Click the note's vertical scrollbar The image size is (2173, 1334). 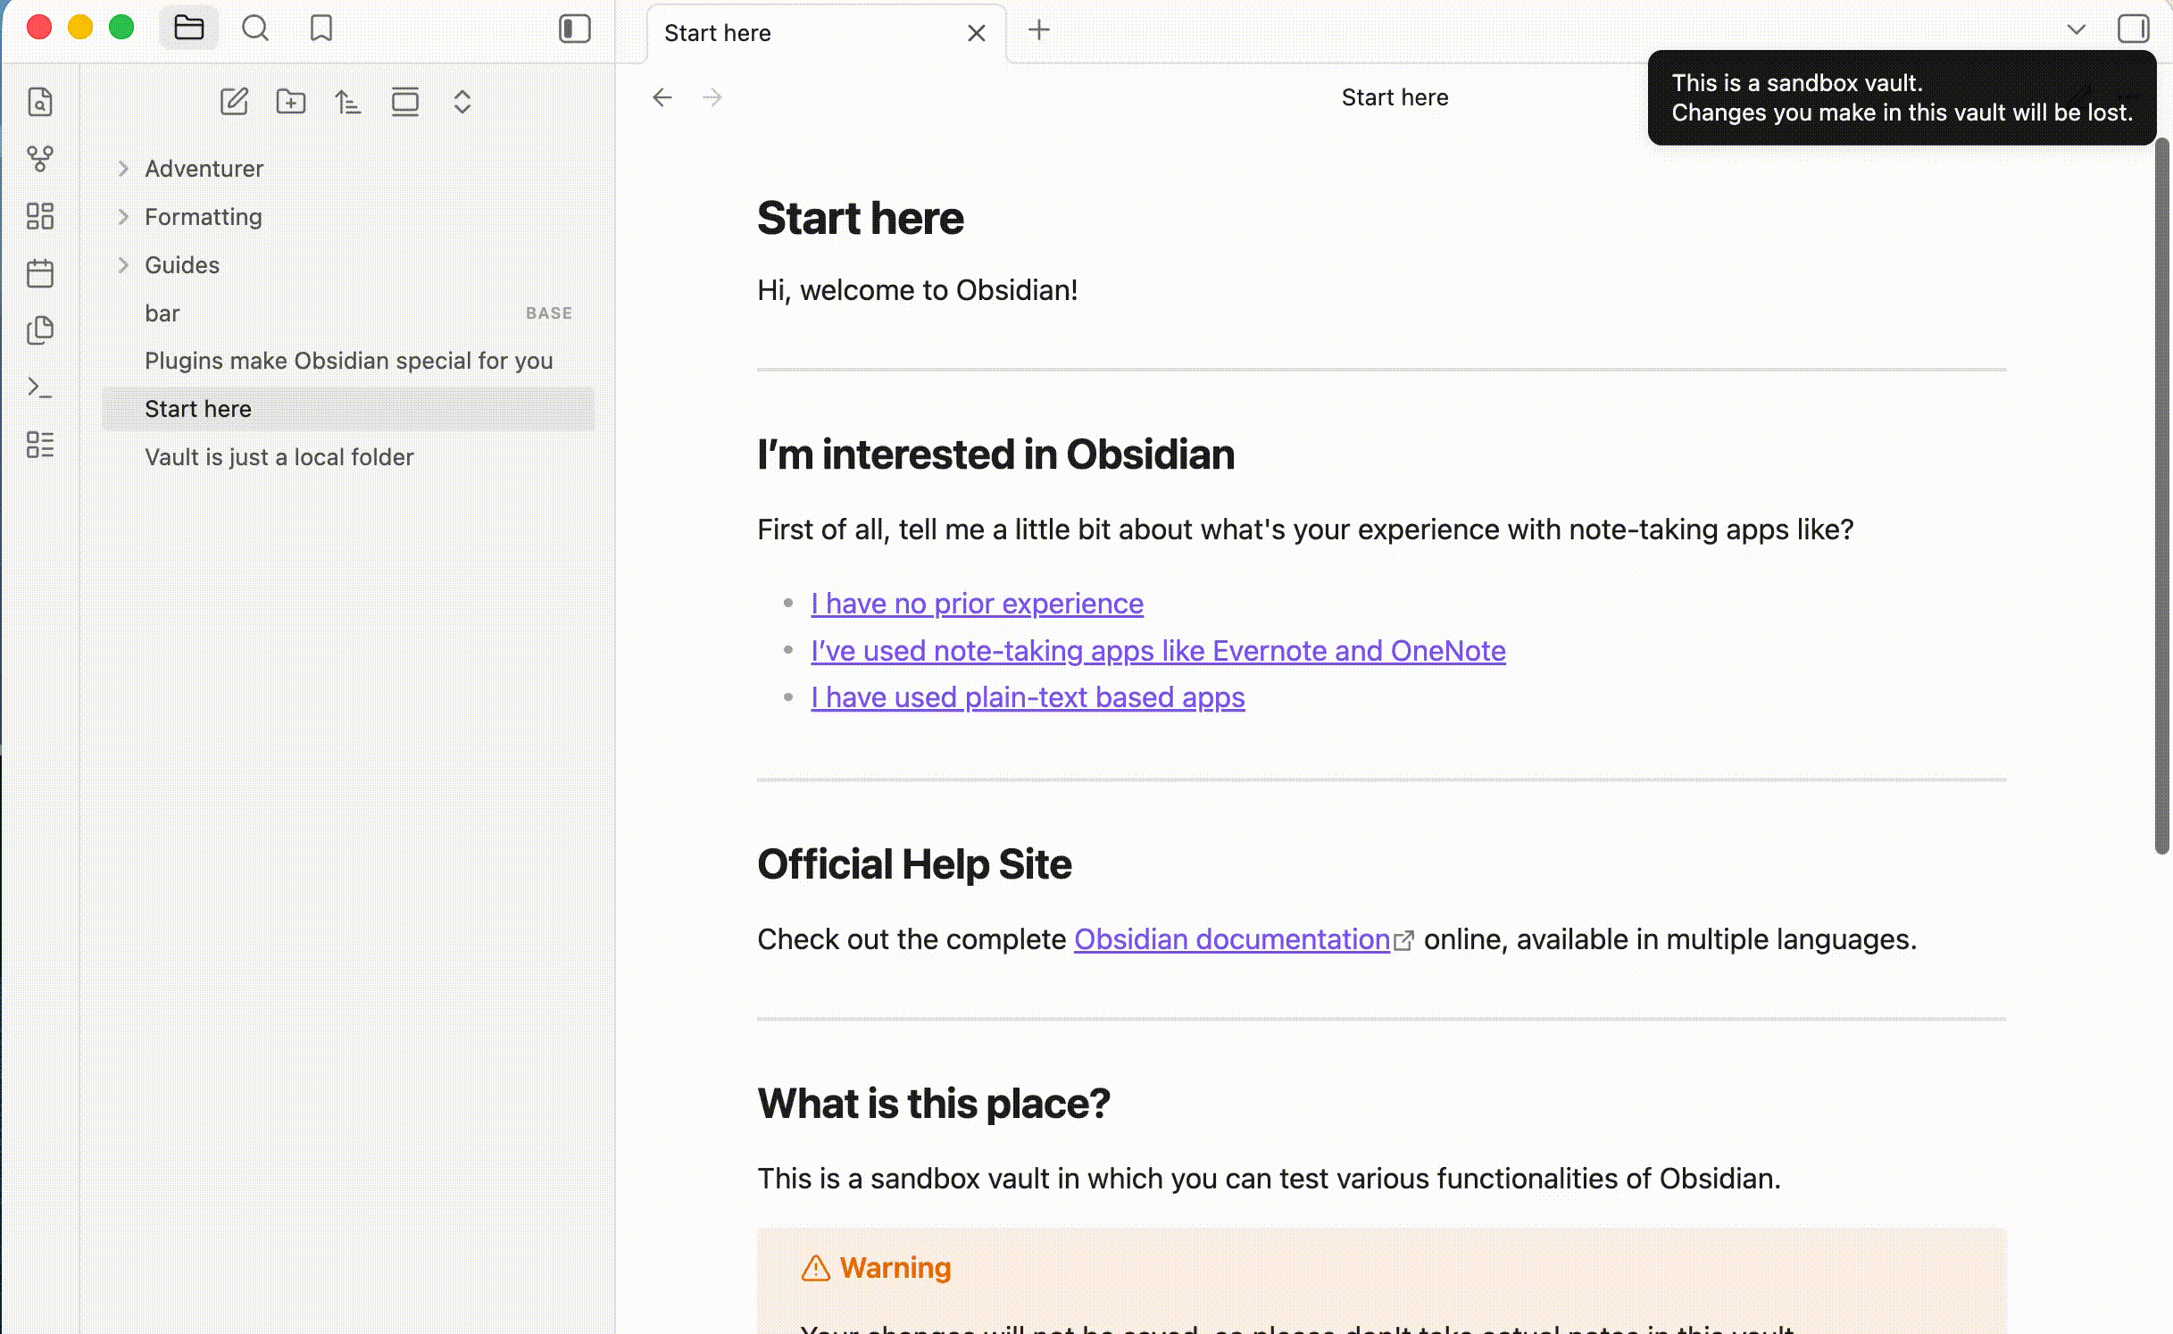[2161, 496]
